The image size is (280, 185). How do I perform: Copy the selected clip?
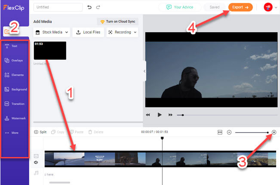tap(58, 132)
